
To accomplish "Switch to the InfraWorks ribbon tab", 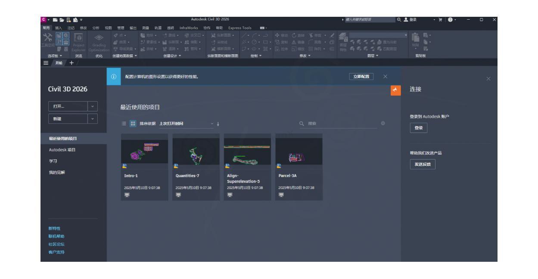I will (189, 28).
